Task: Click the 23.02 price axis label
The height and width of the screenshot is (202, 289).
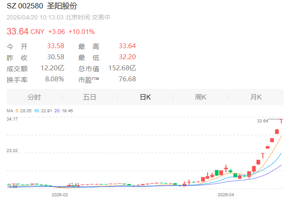Action: click(12, 151)
